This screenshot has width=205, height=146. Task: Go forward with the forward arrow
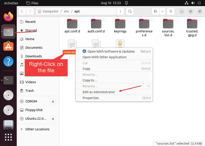(30, 11)
